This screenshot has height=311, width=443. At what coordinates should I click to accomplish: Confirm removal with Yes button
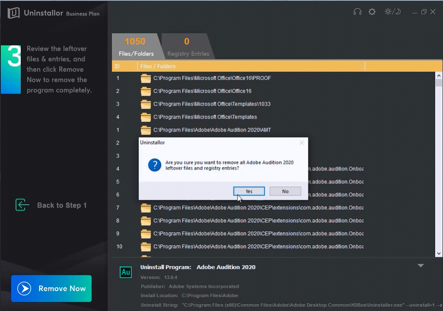click(x=249, y=191)
